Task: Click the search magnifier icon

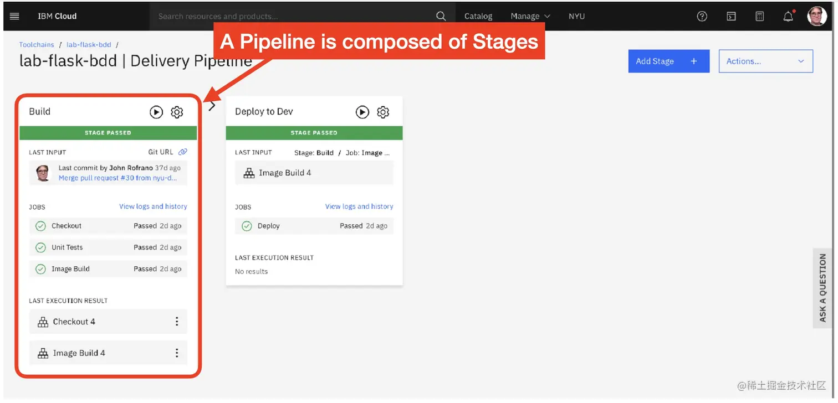Action: click(441, 16)
